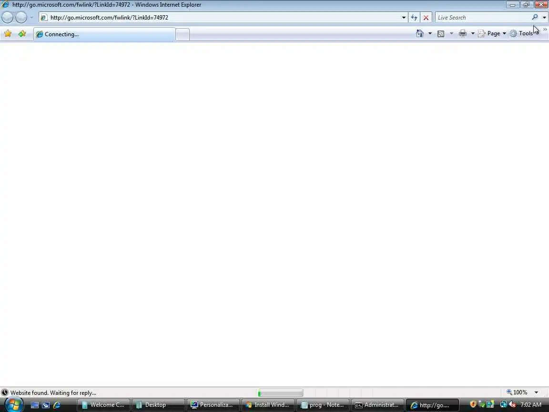The width and height of the screenshot is (549, 412).
Task: Open a new blank tab
Action: pos(183,35)
